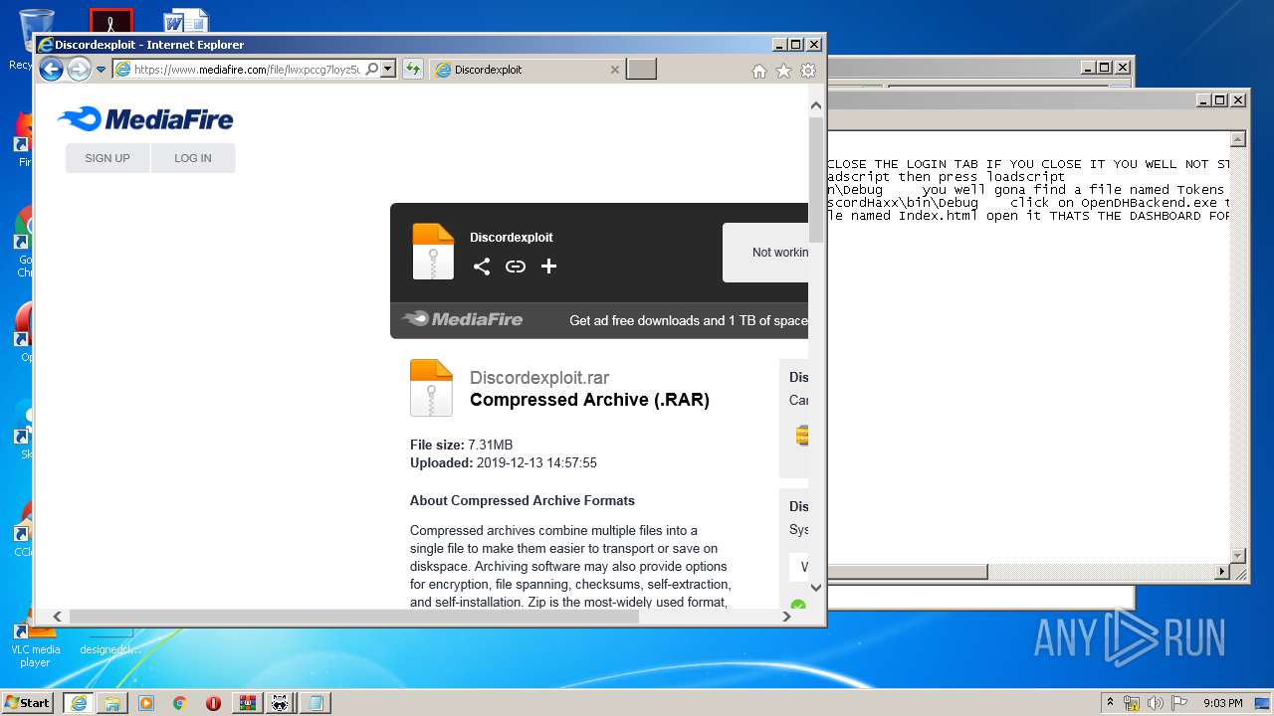1274x716 pixels.
Task: Click the vertical scrollbar thumb of IE page
Action: point(816,179)
